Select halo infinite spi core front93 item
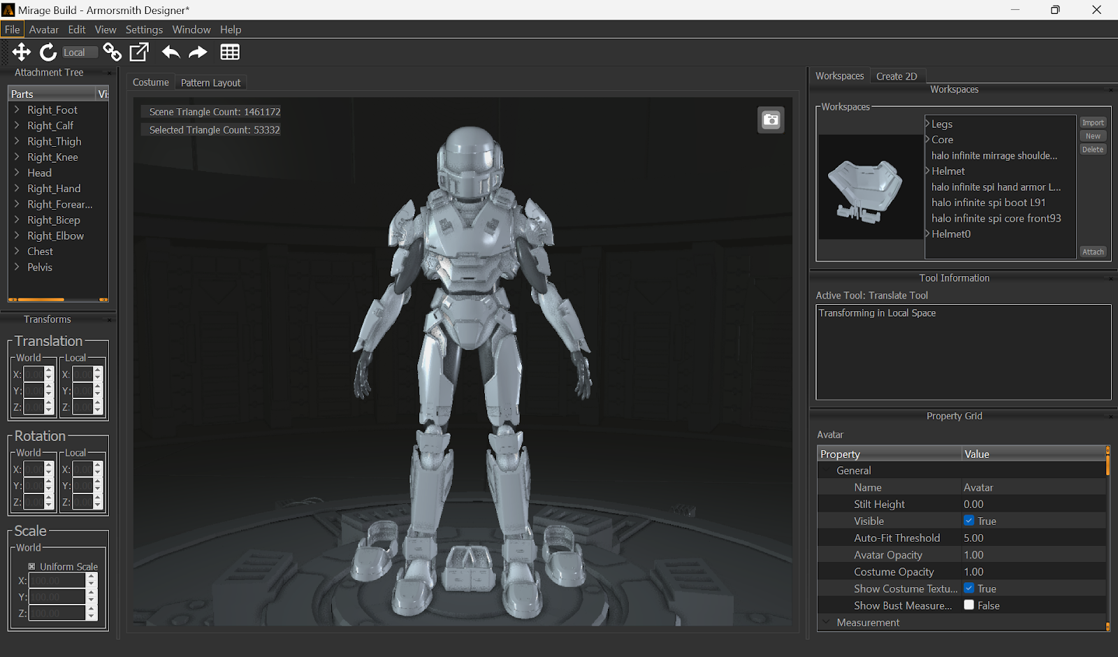This screenshot has height=657, width=1118. coord(996,218)
